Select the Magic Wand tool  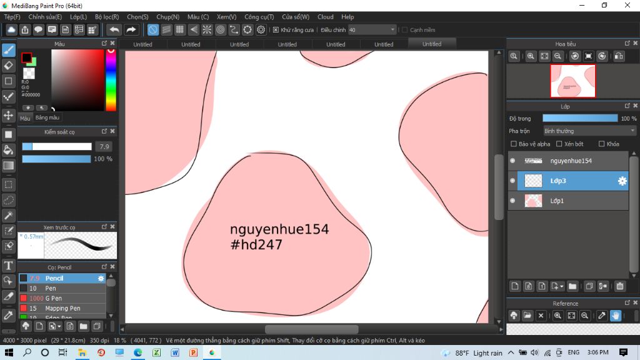point(9,216)
